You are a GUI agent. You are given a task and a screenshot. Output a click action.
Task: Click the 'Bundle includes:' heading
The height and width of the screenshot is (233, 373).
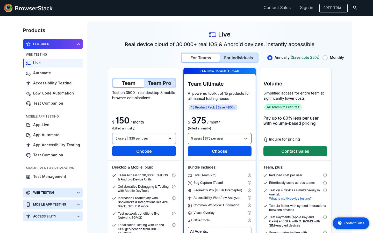[202, 167]
